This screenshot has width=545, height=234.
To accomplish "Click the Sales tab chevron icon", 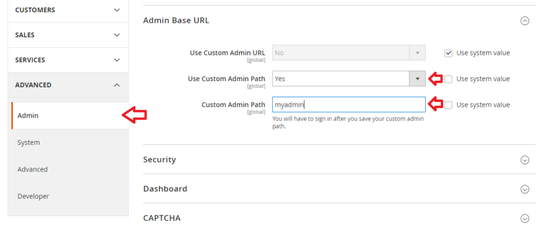I will [x=117, y=35].
